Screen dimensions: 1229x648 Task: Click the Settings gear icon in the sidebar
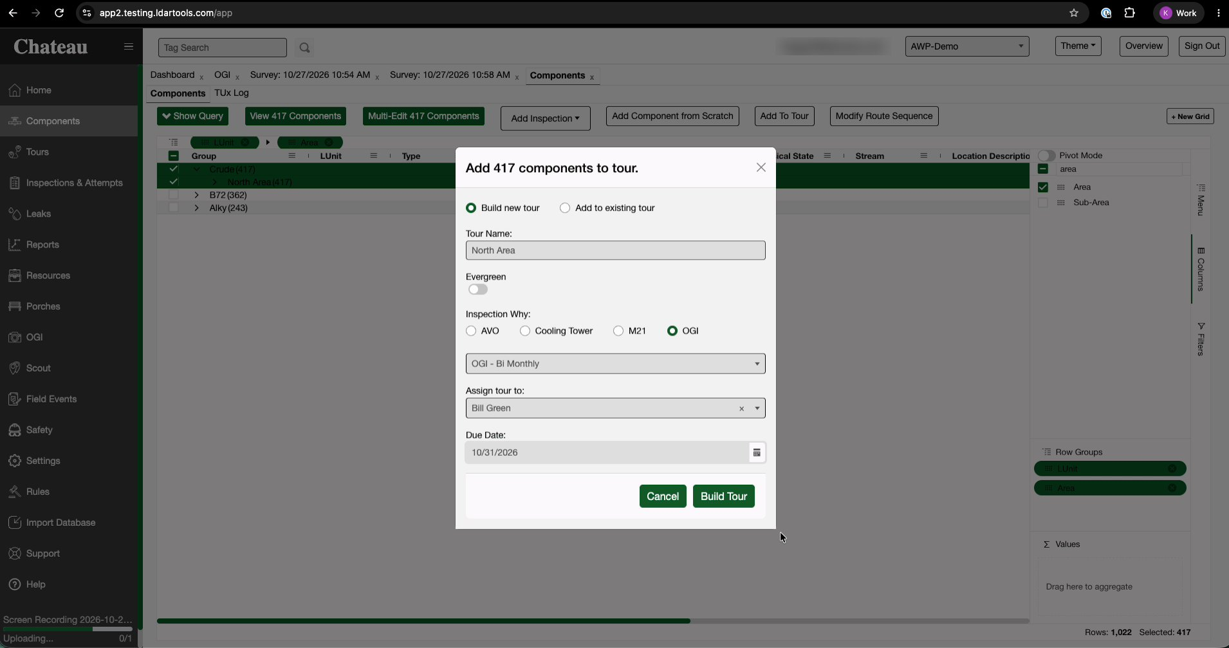click(x=15, y=460)
